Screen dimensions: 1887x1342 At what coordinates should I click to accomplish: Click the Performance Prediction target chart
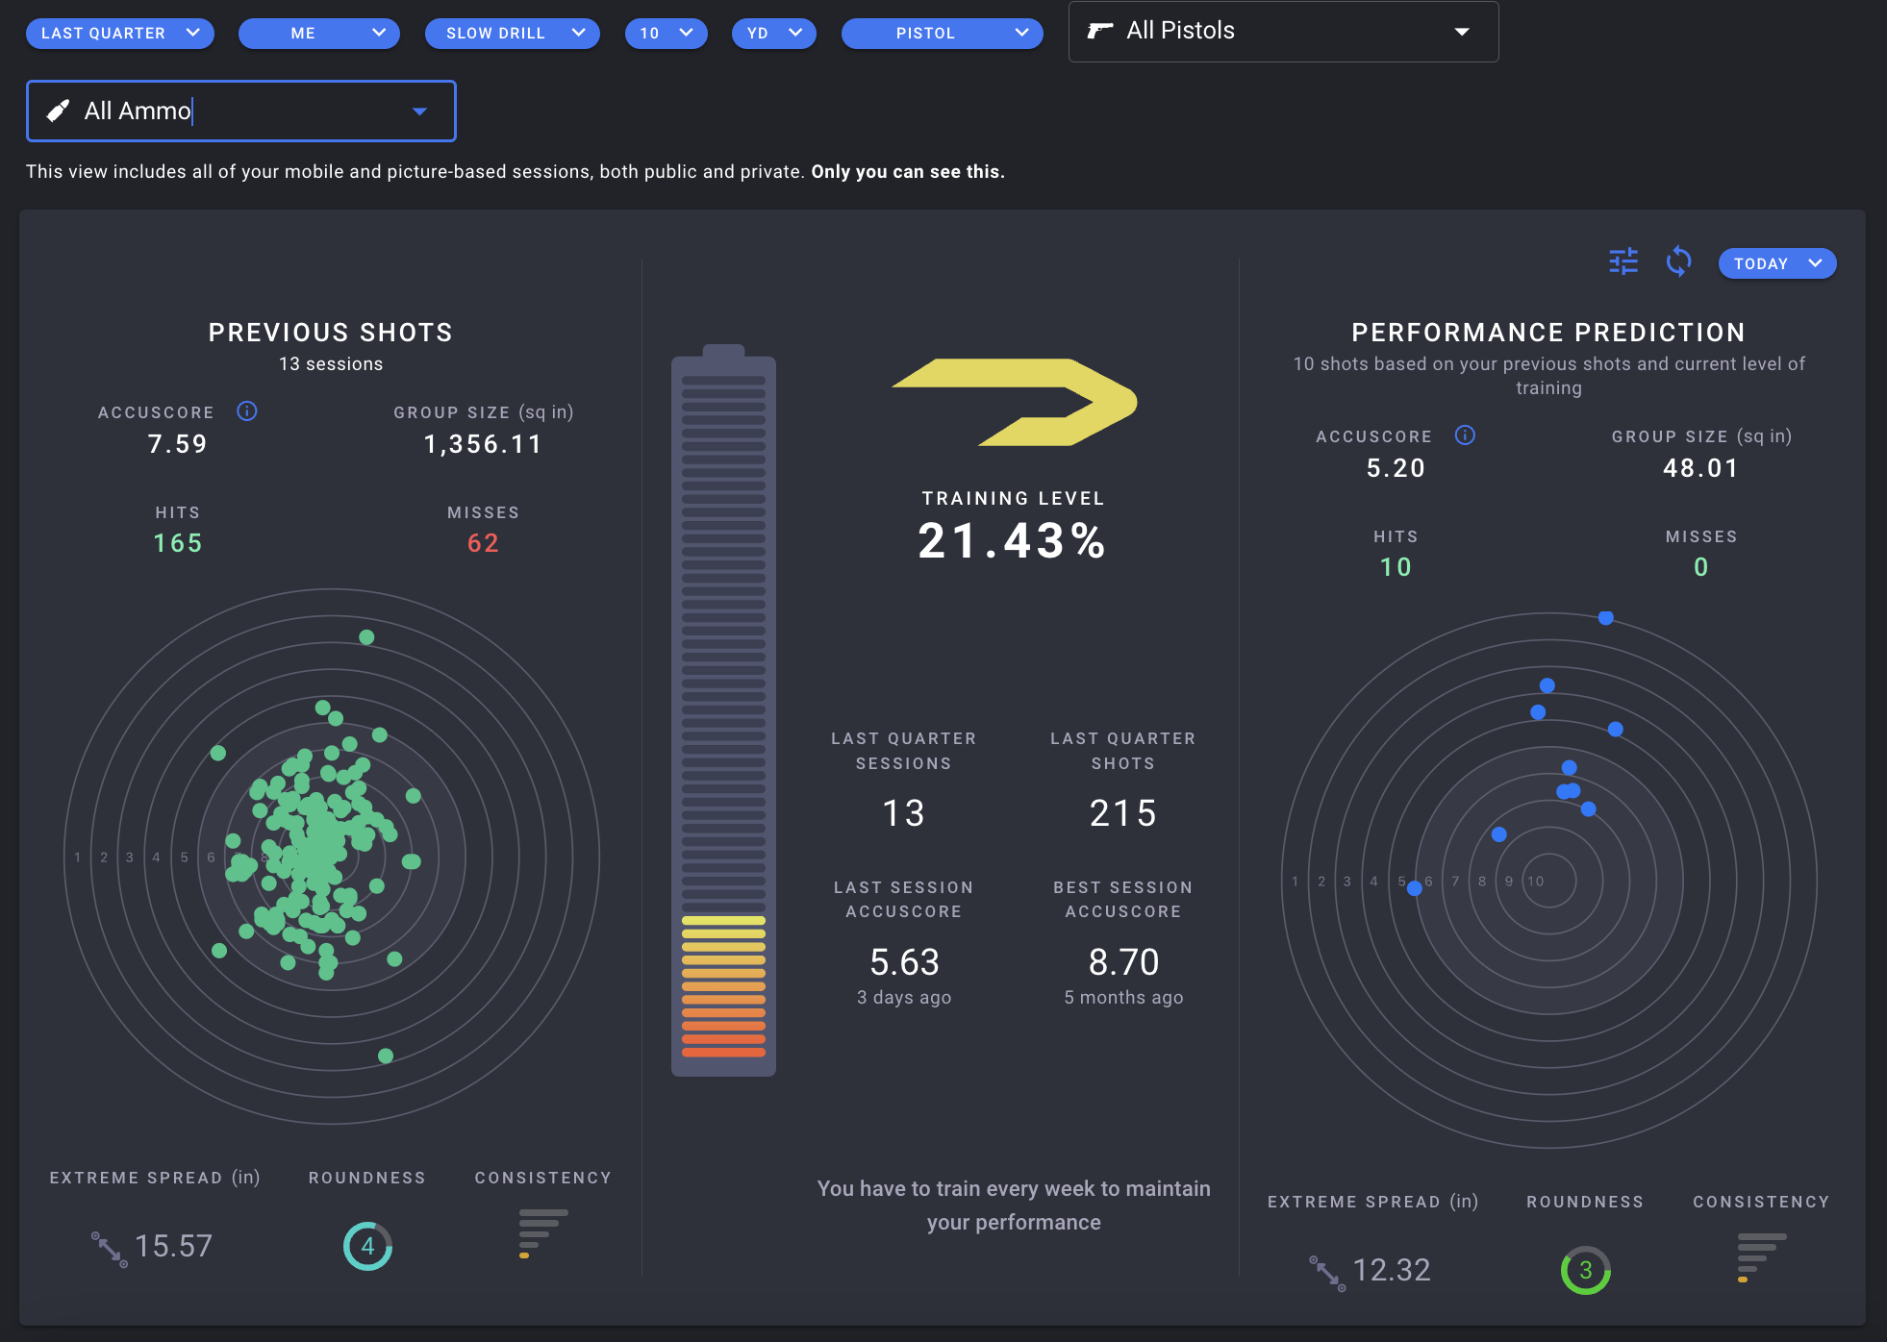coord(1548,881)
